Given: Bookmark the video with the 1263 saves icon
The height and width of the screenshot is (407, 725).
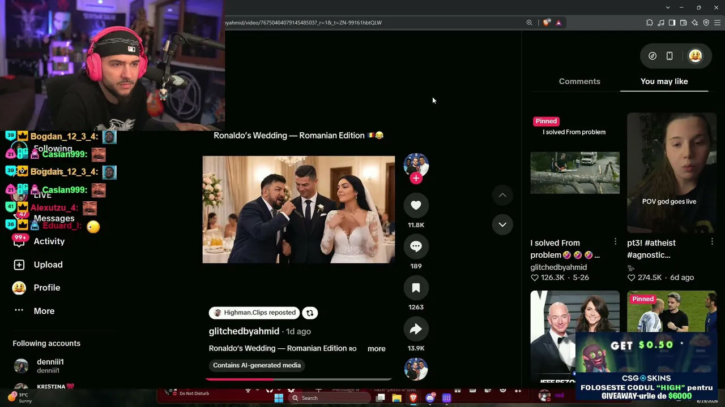Looking at the screenshot, I should pyautogui.click(x=416, y=288).
